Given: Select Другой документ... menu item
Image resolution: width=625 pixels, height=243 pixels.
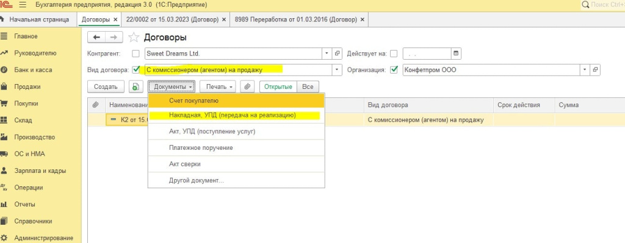Looking at the screenshot, I should [x=236, y=180].
